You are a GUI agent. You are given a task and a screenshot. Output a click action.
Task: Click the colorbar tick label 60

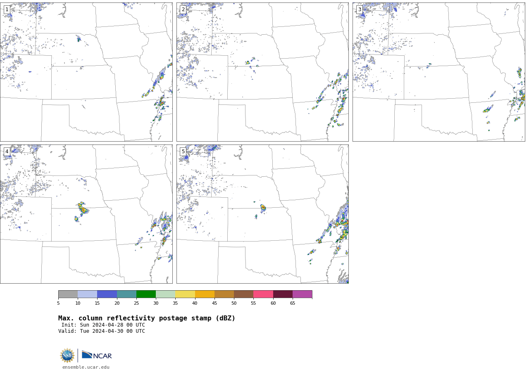(x=273, y=303)
